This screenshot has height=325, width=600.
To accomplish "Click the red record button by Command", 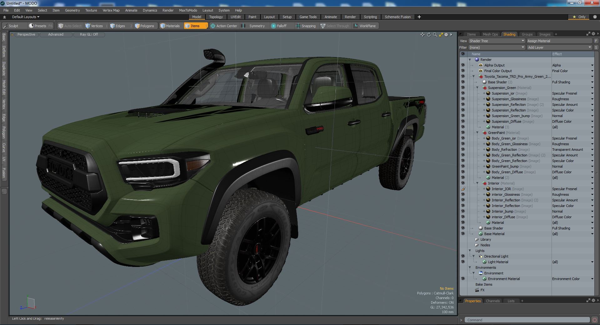I will point(594,320).
